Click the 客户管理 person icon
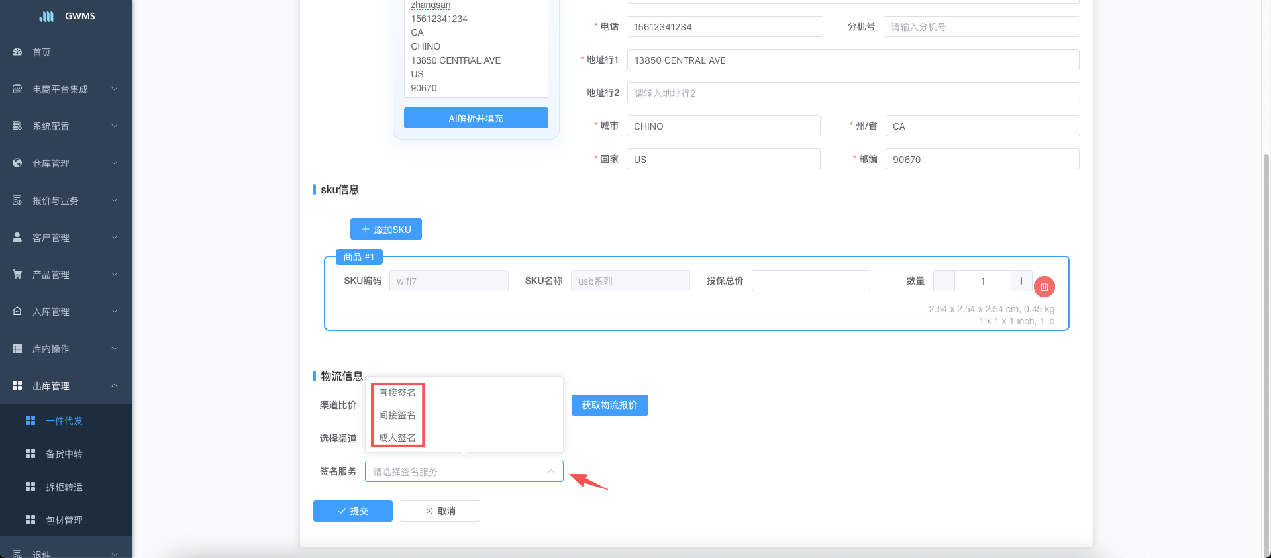 pos(17,237)
